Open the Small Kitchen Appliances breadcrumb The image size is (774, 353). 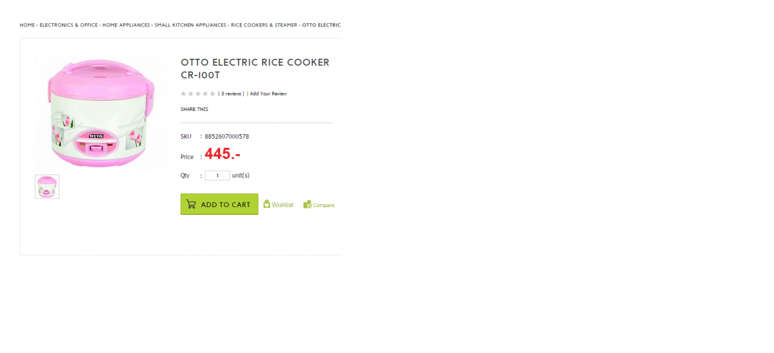[190, 25]
